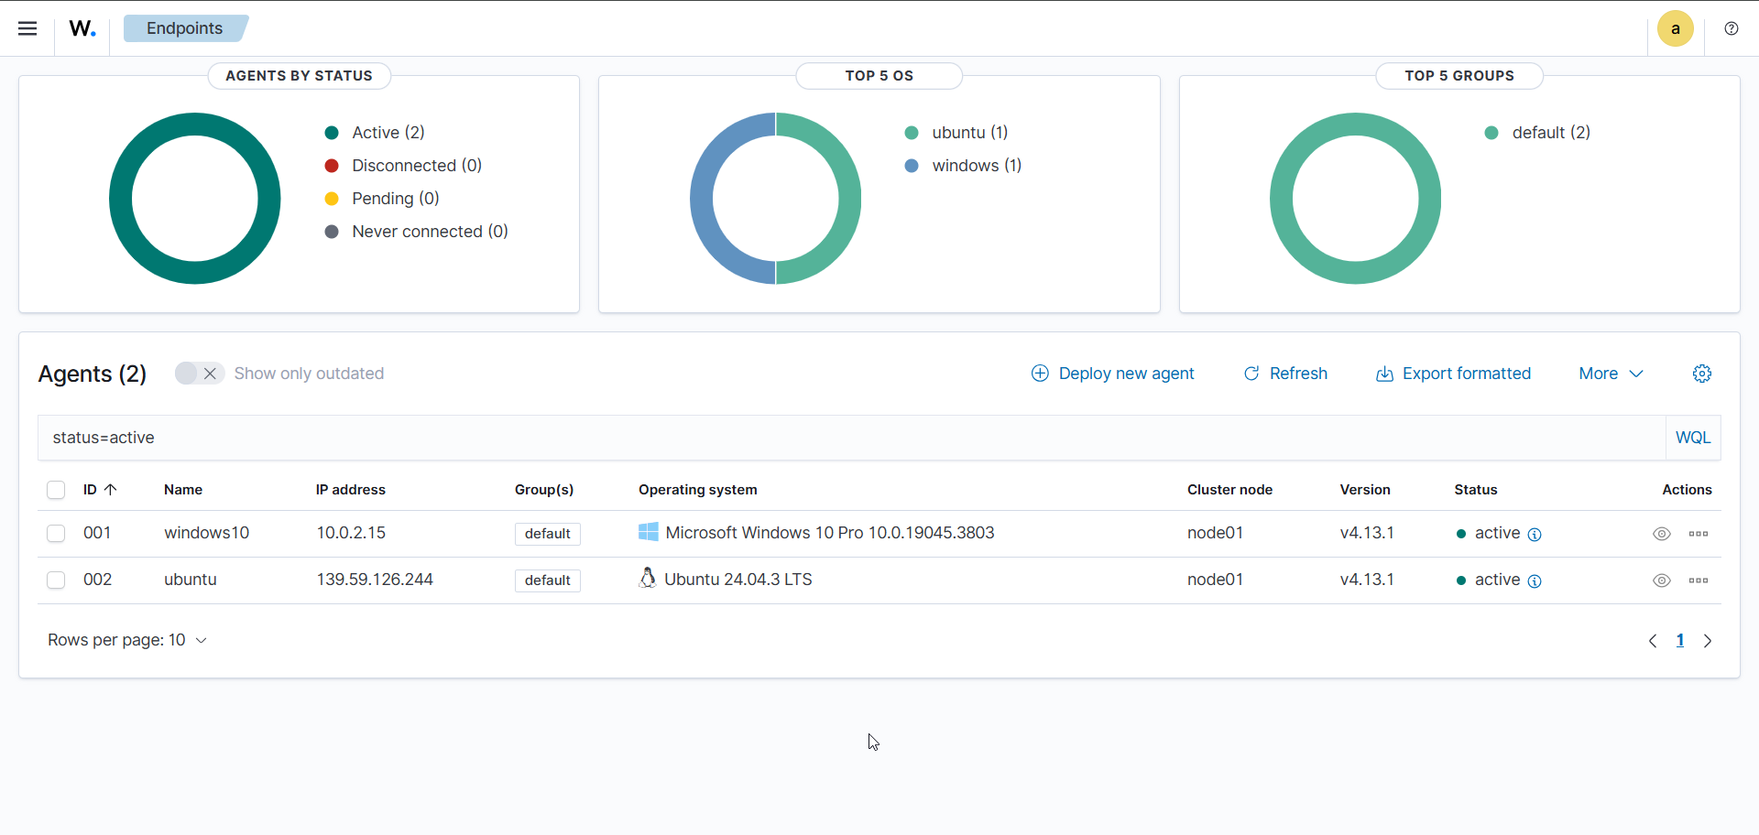Open the More dropdown menu
This screenshot has width=1759, height=835.
pos(1610,374)
